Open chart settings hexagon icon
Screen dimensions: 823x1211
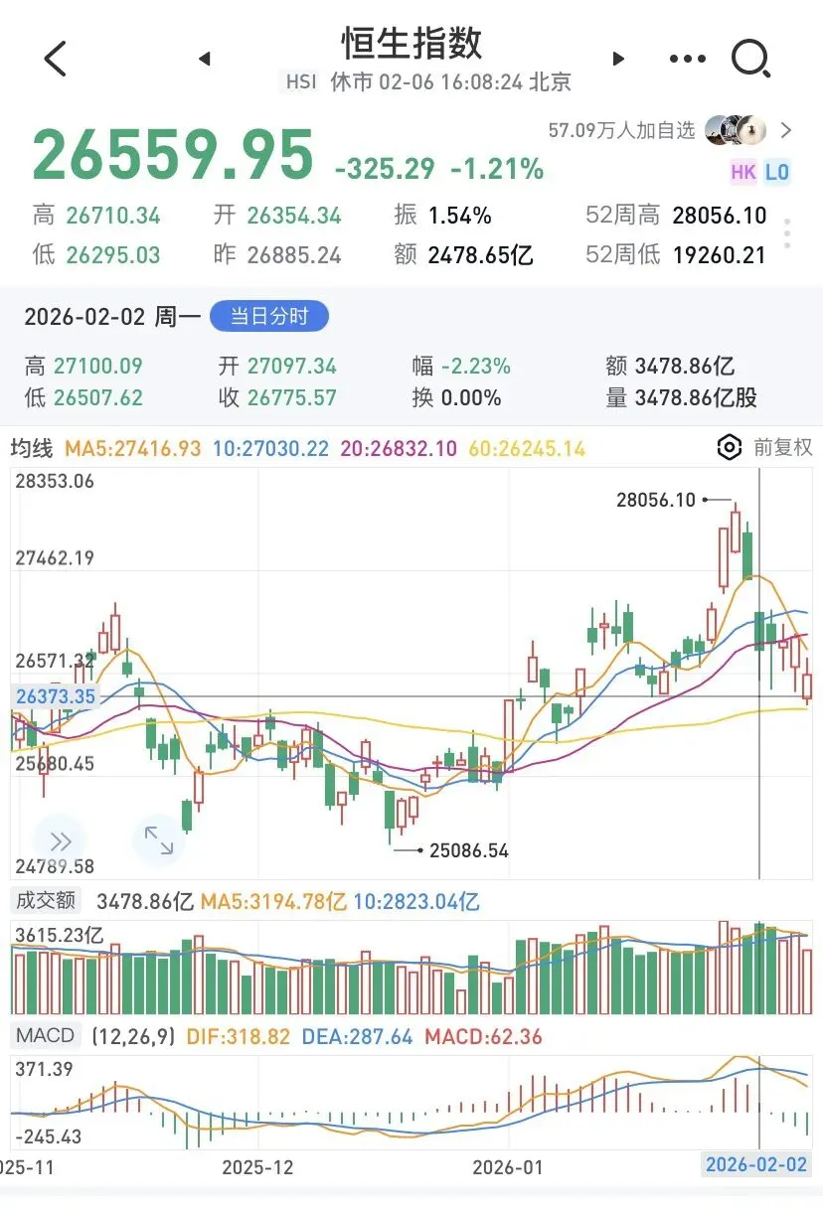[x=730, y=447]
